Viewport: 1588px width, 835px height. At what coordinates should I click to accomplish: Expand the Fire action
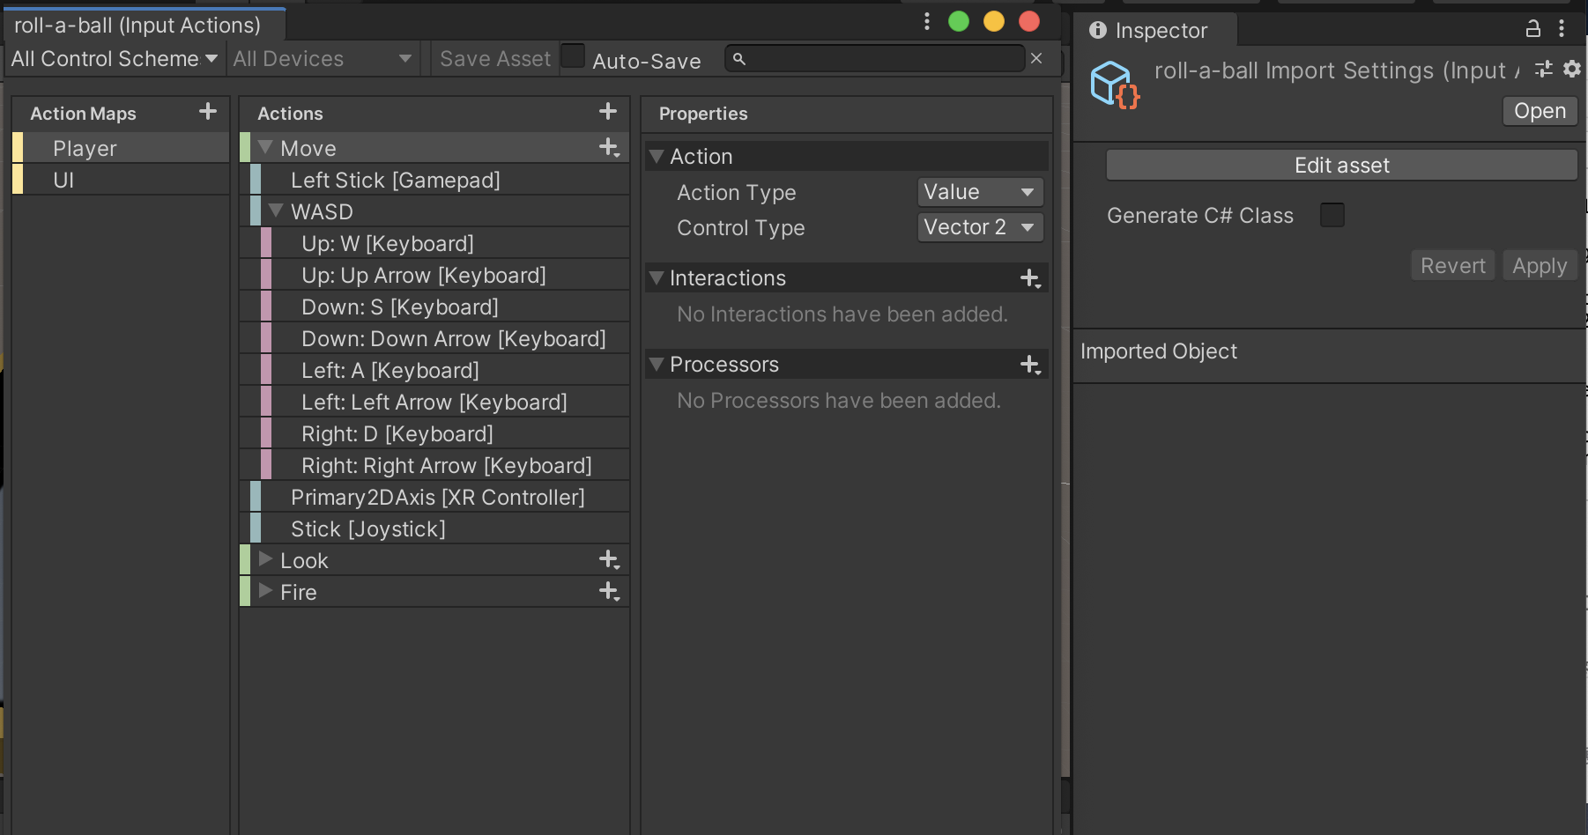[265, 591]
